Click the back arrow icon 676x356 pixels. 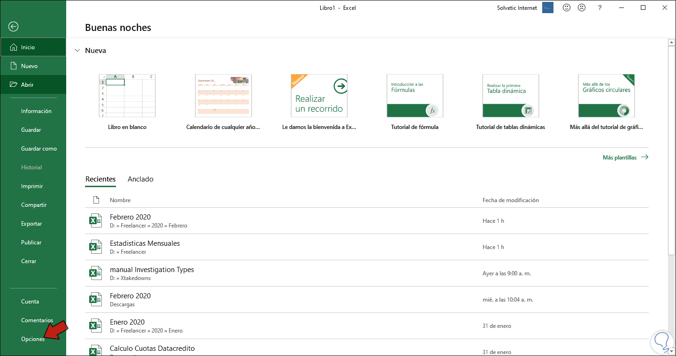coord(14,27)
